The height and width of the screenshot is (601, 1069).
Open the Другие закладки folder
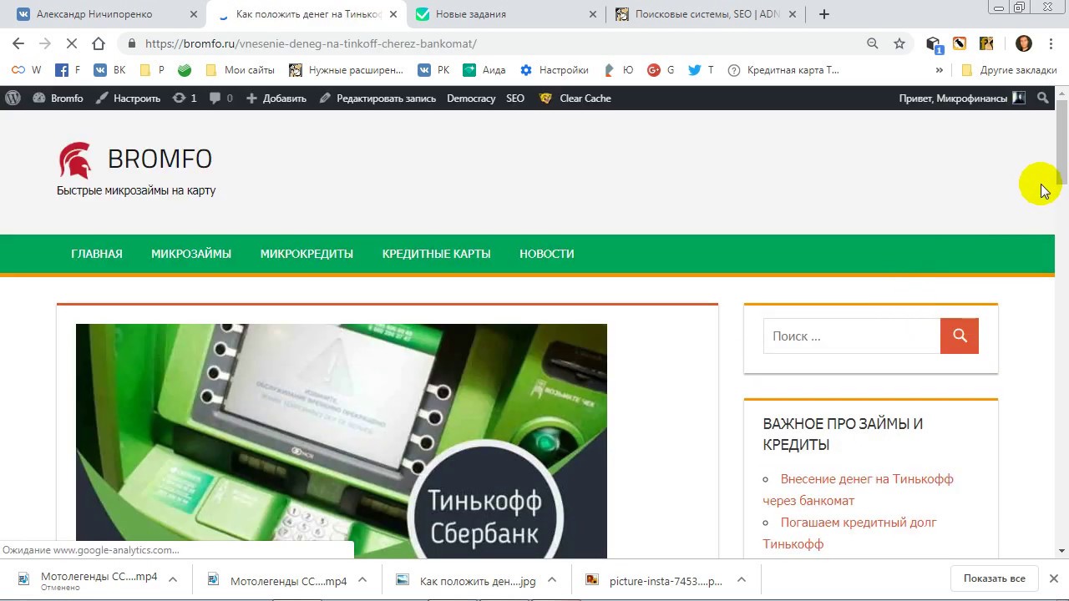(1009, 70)
